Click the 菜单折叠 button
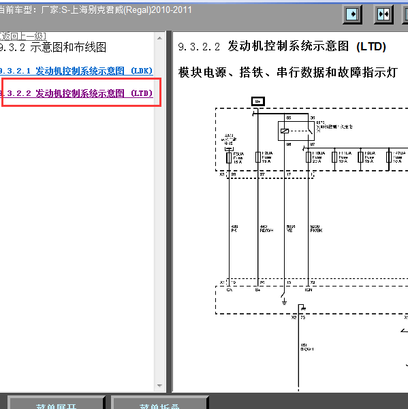 [159, 403]
